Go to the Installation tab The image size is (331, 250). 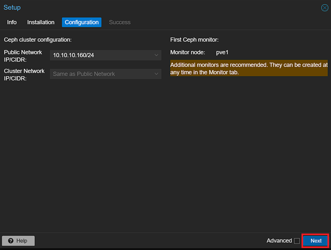[41, 22]
